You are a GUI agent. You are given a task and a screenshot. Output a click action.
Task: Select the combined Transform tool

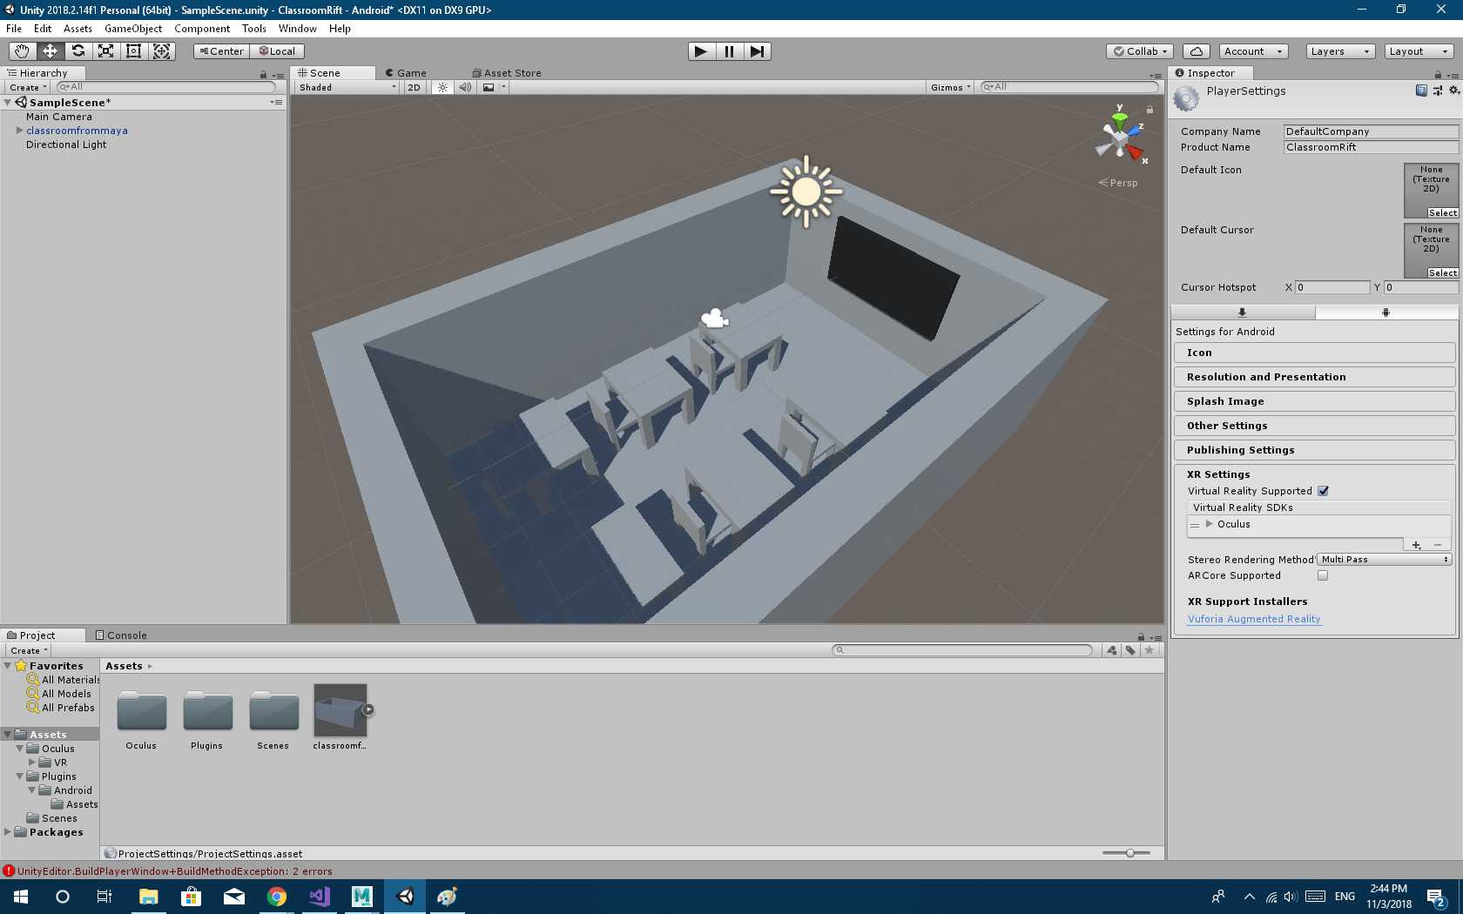pos(162,51)
